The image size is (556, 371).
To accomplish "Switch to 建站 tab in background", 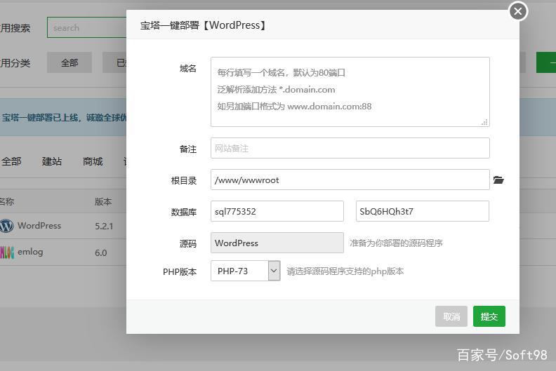I will click(x=52, y=161).
